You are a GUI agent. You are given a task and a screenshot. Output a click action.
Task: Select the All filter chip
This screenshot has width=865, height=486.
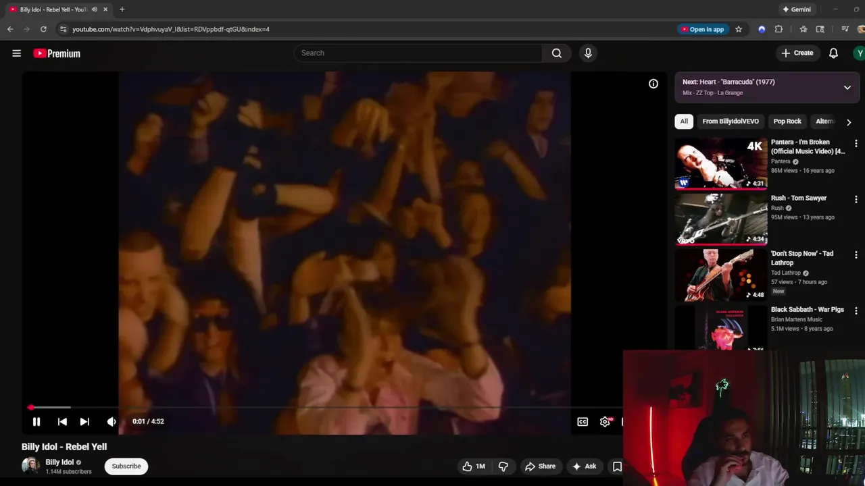(x=684, y=122)
